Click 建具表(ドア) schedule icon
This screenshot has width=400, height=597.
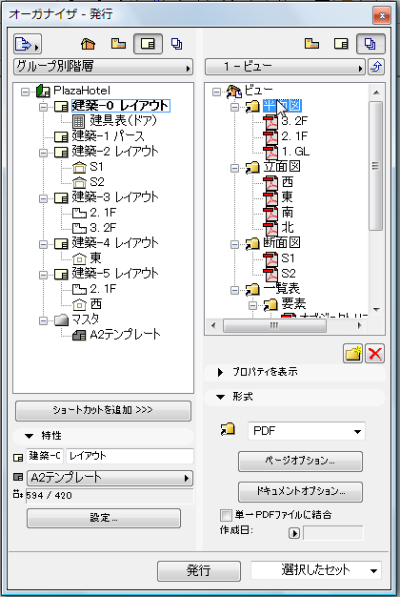coord(79,121)
